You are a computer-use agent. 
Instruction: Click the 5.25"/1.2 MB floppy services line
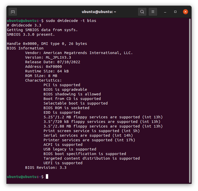pos(103,117)
